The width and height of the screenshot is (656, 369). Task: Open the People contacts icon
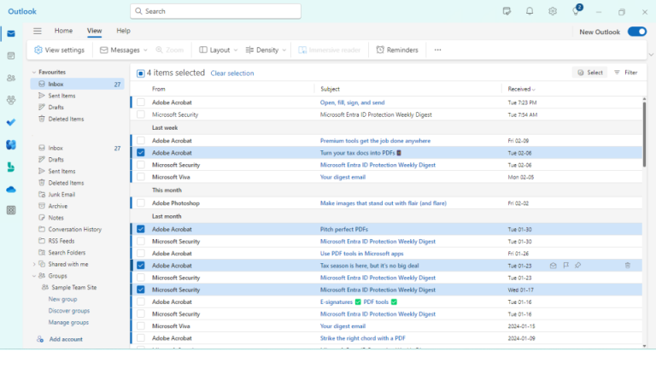pos(10,78)
